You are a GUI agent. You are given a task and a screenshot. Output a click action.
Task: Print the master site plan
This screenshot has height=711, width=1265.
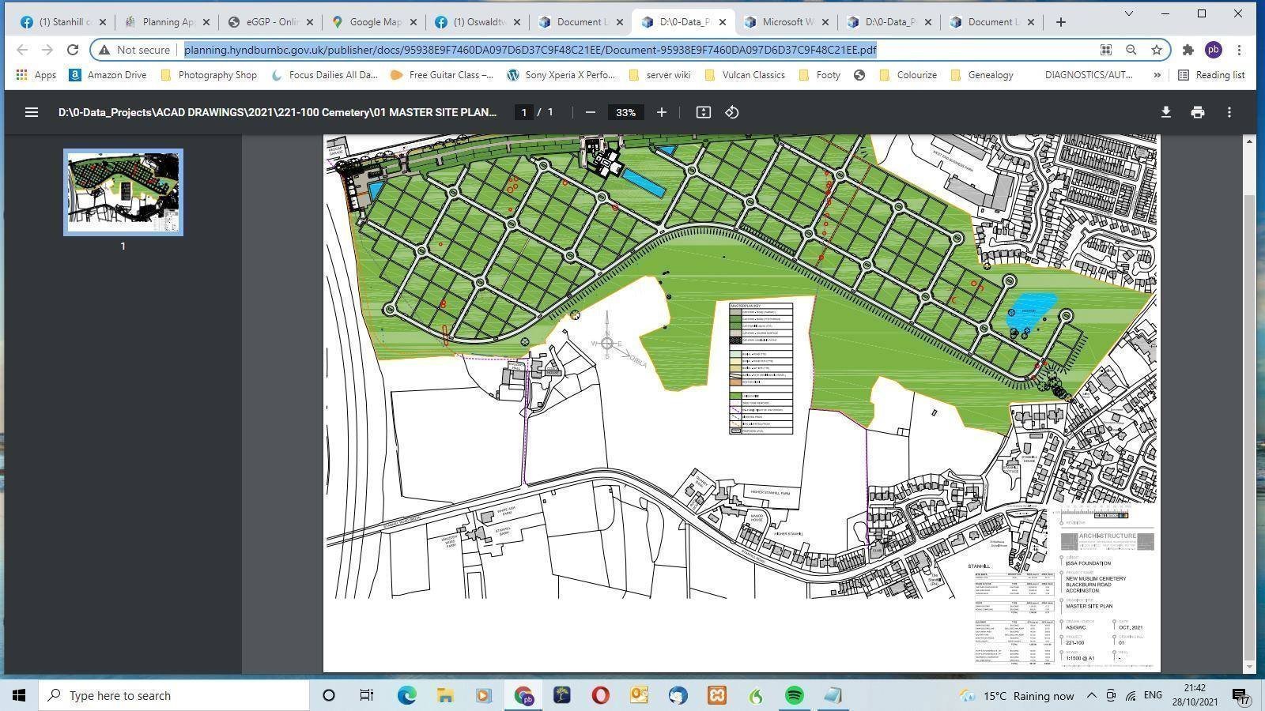(x=1197, y=112)
